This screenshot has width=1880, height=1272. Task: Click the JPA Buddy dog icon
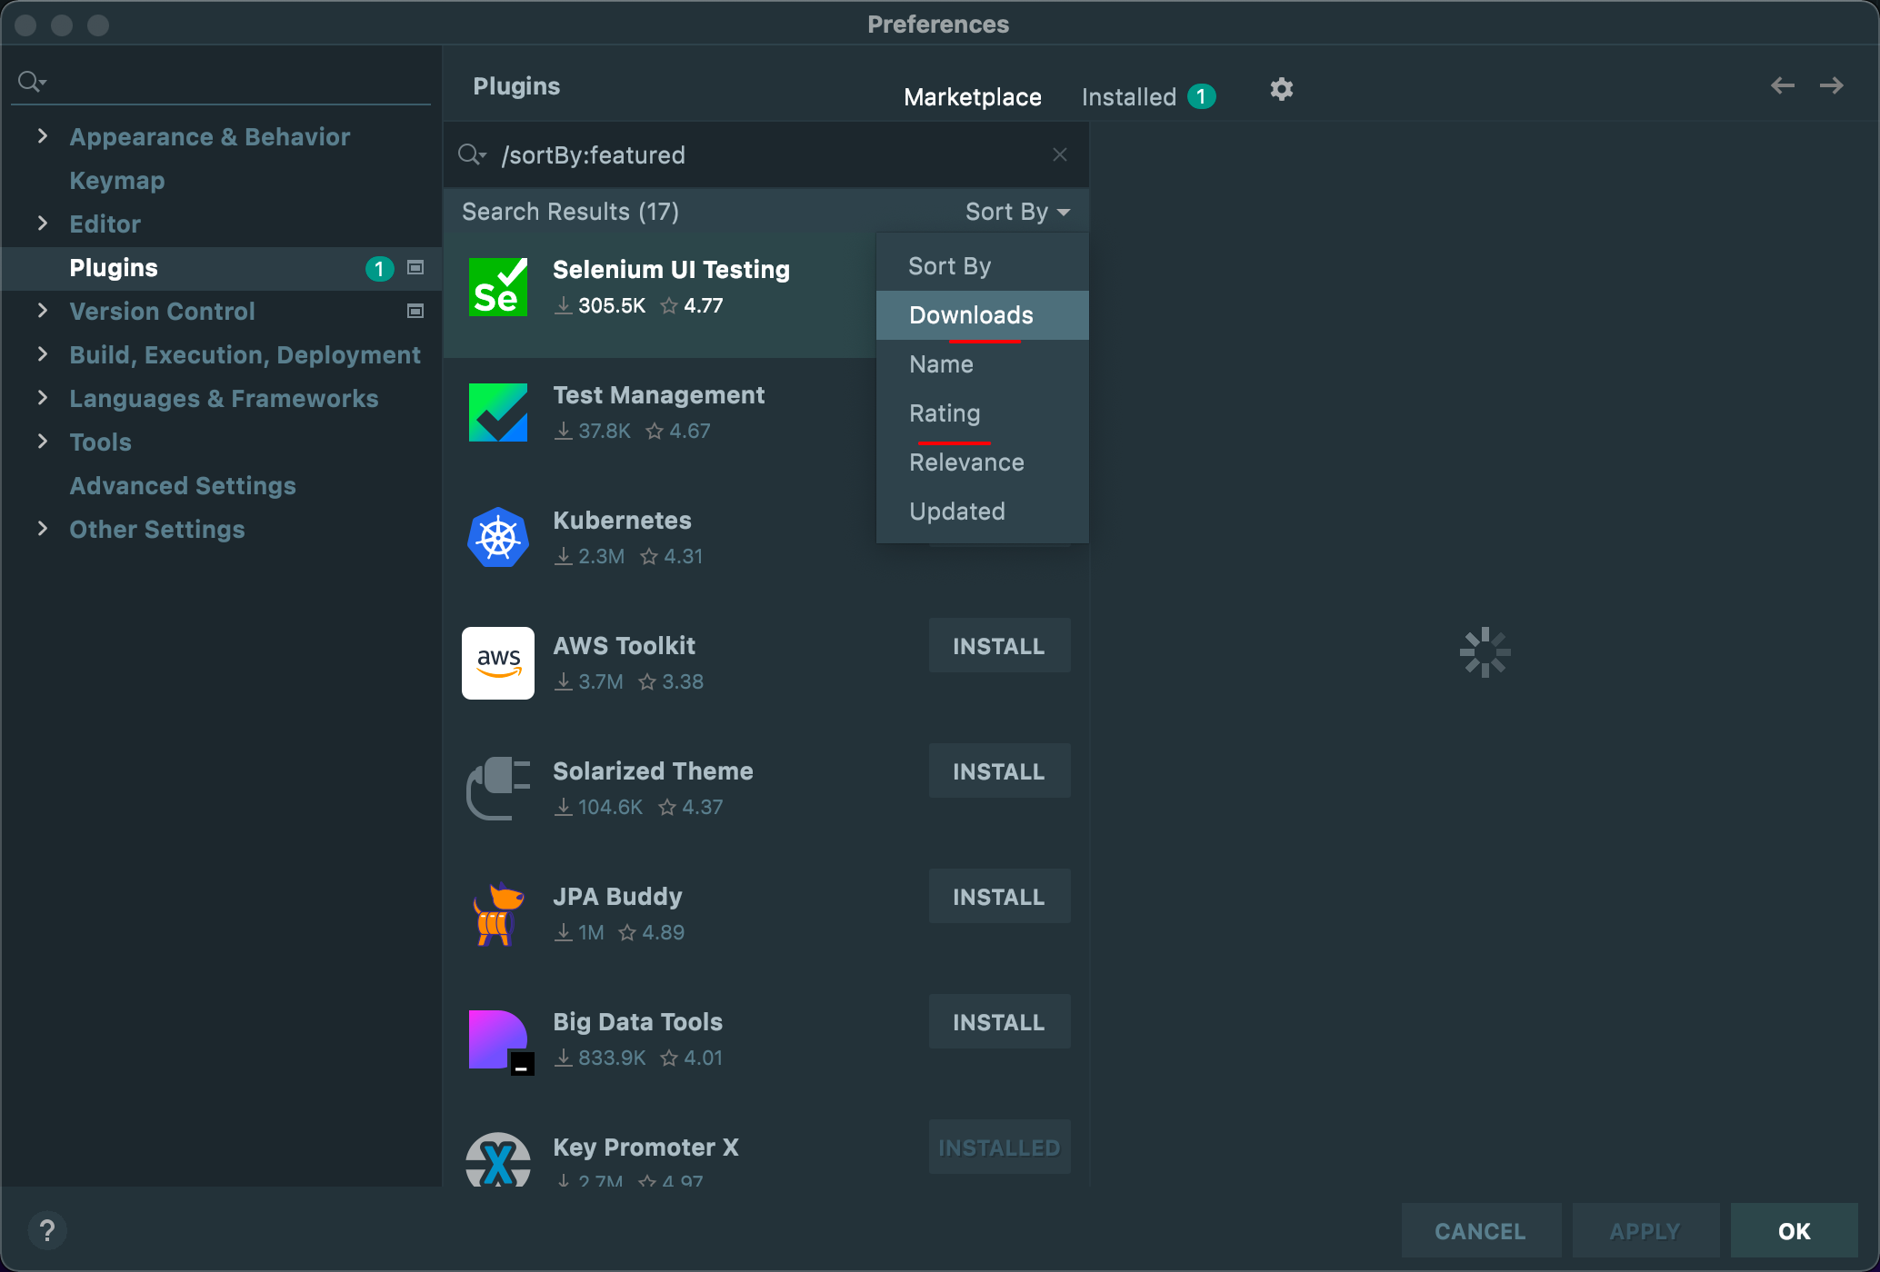click(497, 914)
